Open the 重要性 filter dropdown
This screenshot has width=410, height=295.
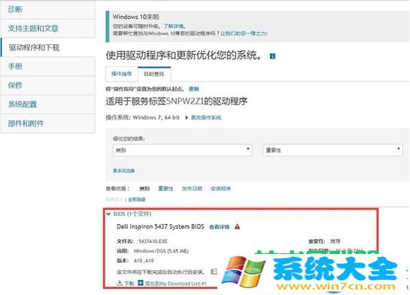333,150
